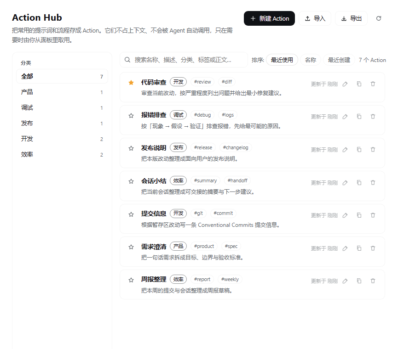Sort by 最近使用

tap(282, 60)
